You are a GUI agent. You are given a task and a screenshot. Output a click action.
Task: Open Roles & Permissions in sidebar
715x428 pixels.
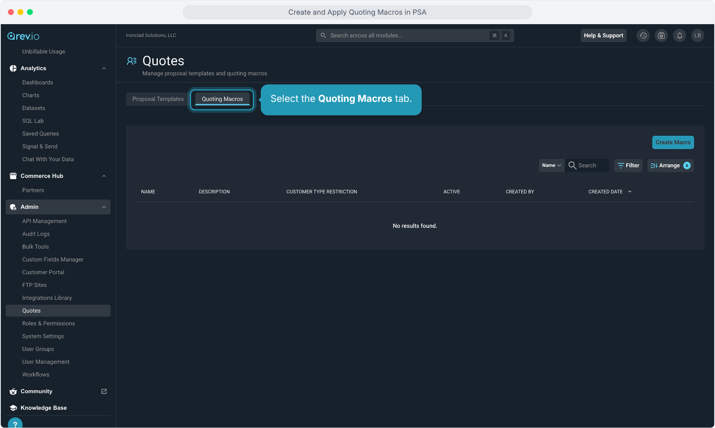(x=48, y=323)
